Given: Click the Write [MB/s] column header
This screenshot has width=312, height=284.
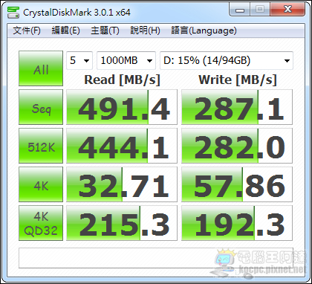Looking at the screenshot, I should [x=237, y=80].
